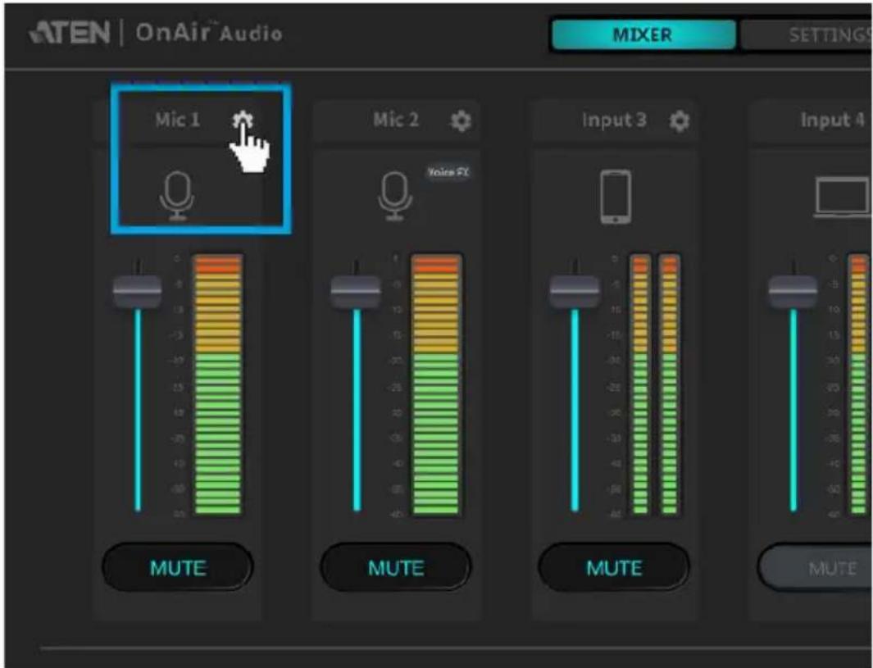Click the Voice FX badge on Mic 2
This screenshot has width=873, height=668.
[448, 172]
